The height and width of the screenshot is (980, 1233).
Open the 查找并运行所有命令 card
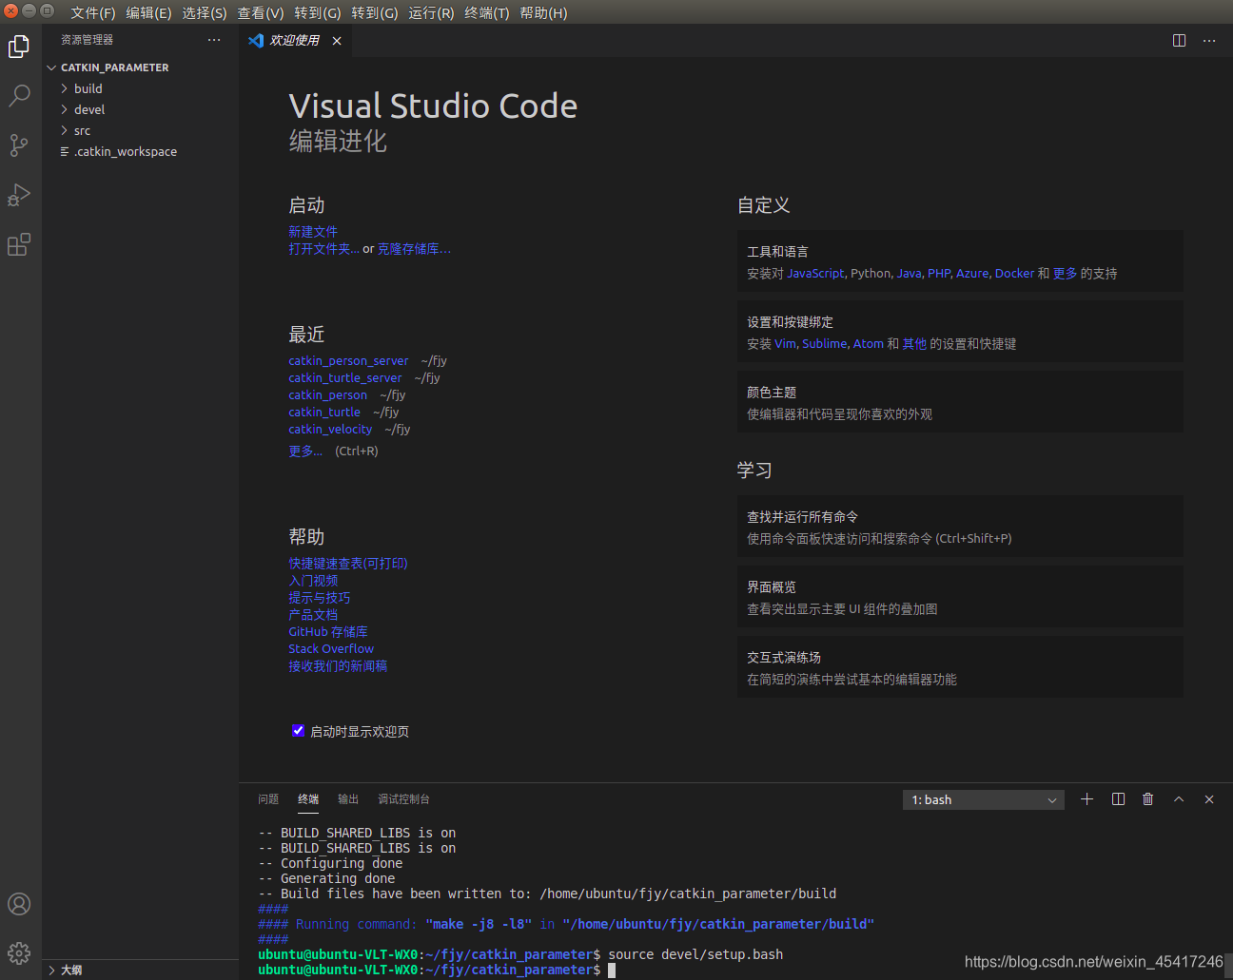tap(960, 527)
